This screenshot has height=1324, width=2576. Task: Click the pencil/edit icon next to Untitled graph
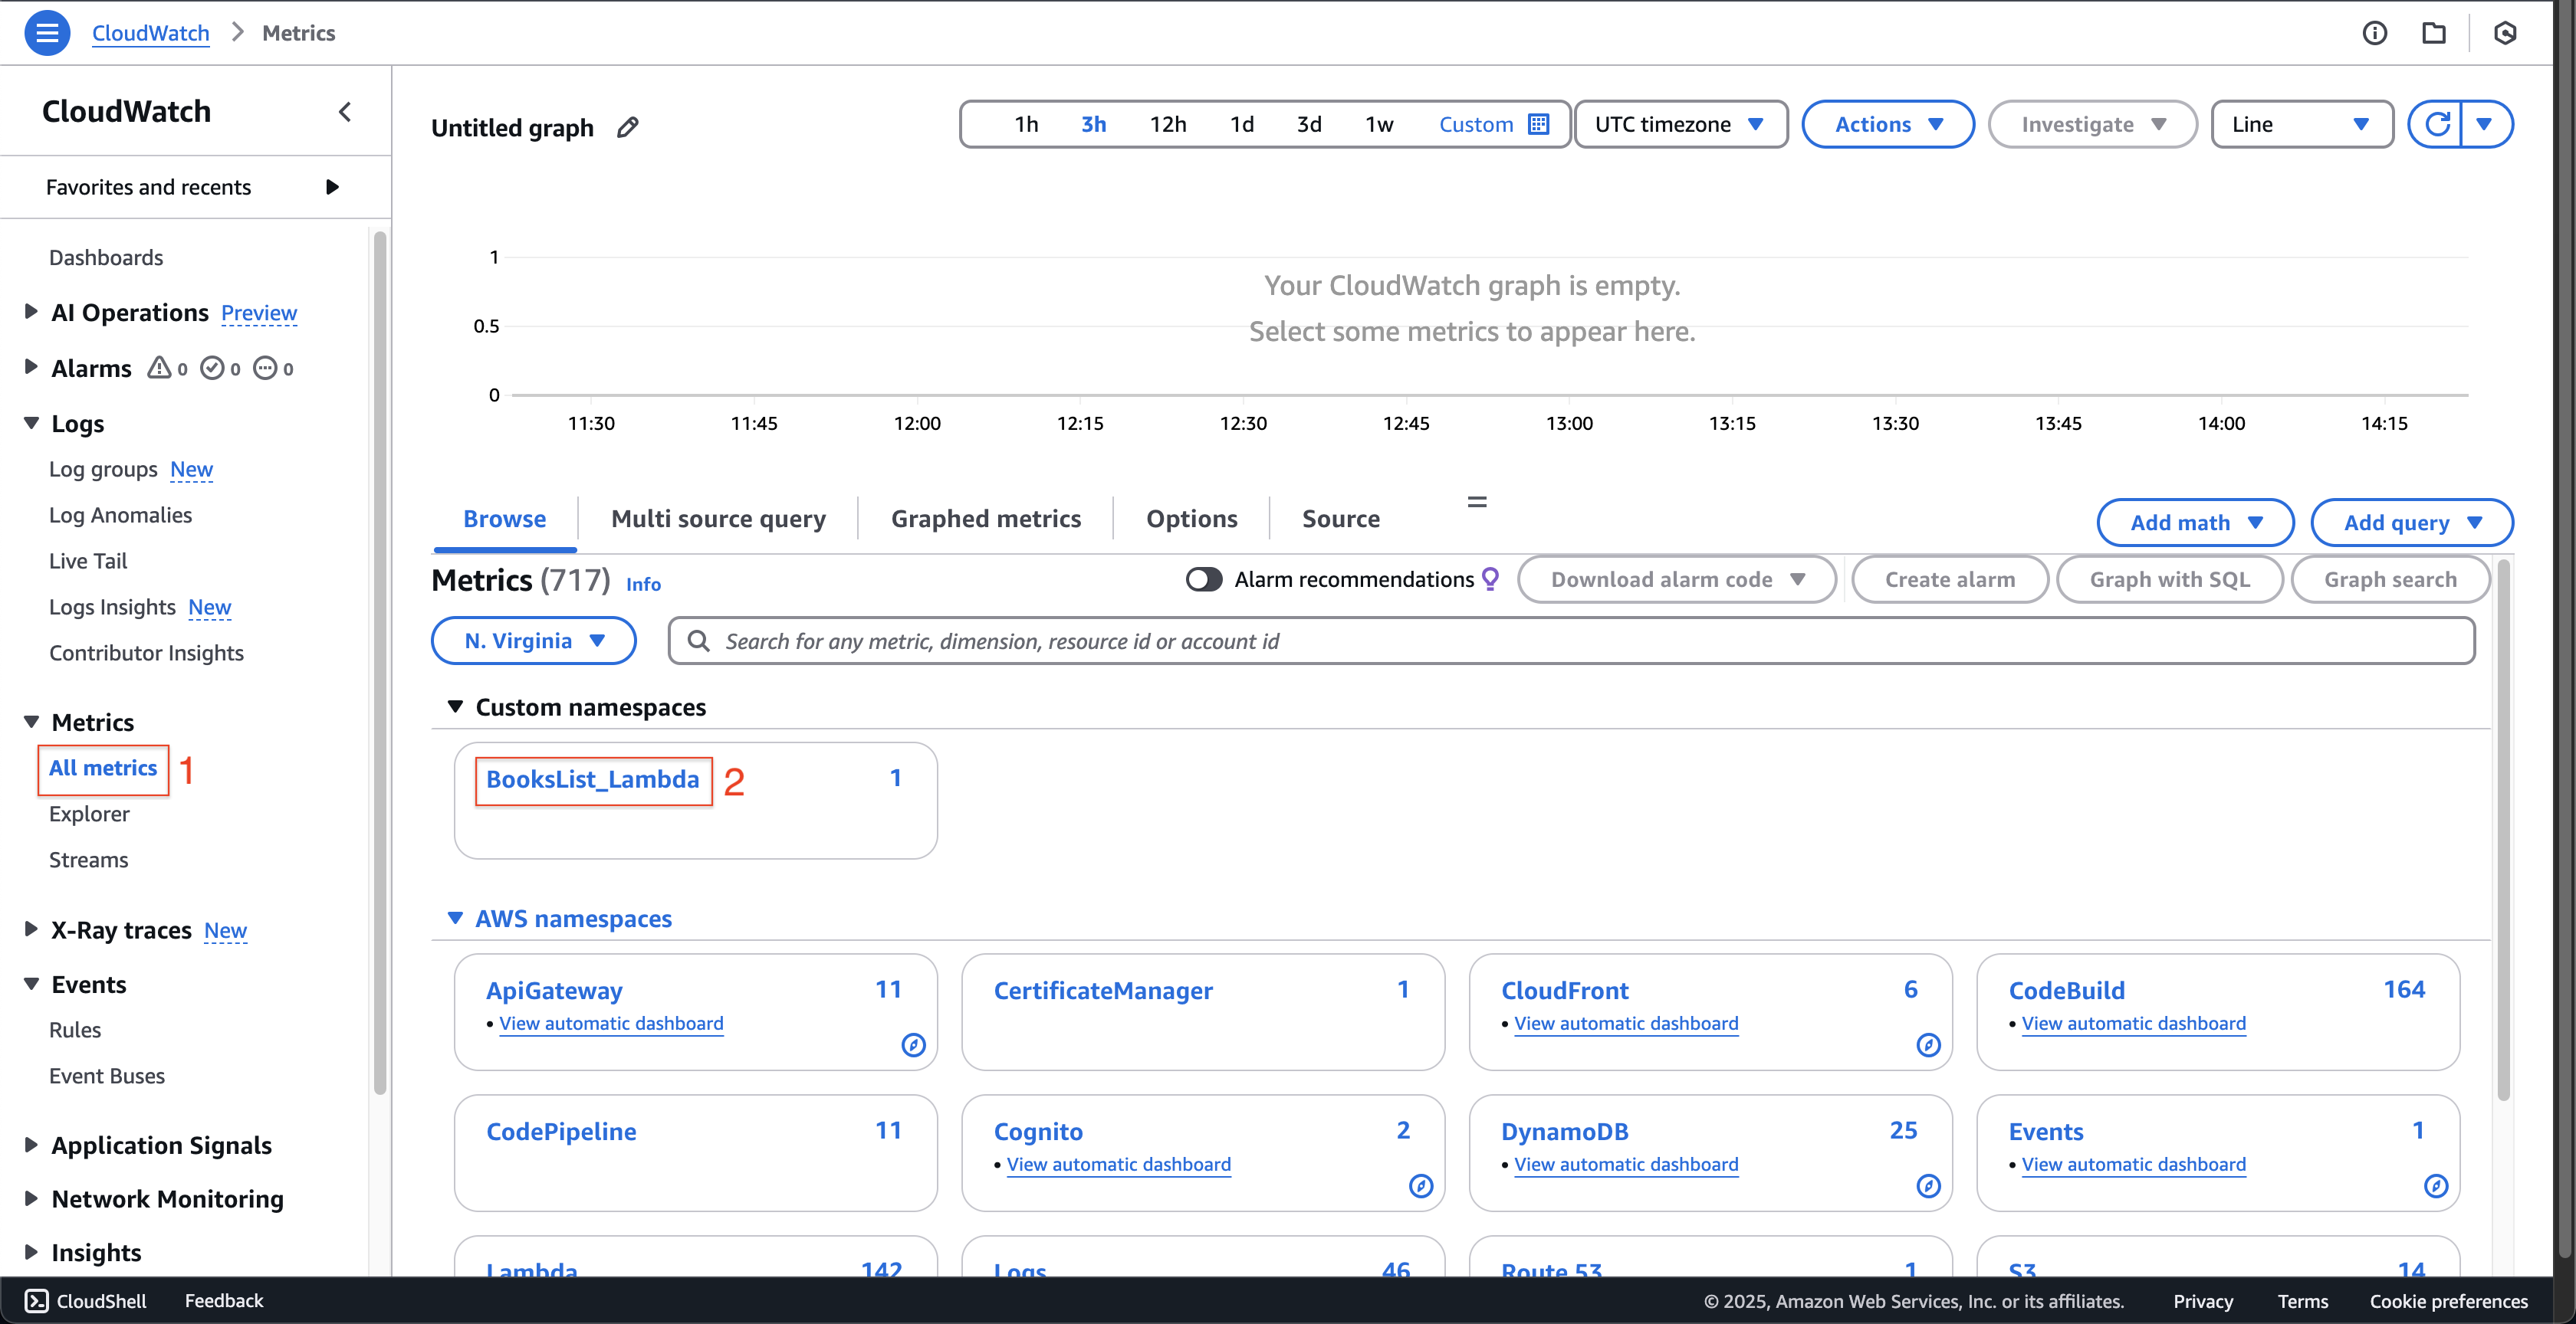[x=632, y=126]
